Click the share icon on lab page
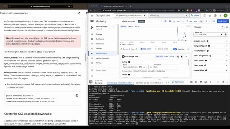Image resolution: width=230 pixels, height=129 pixels. click(x=79, y=13)
